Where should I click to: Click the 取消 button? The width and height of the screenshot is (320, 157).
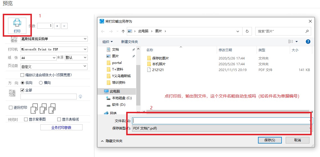tap(298, 140)
